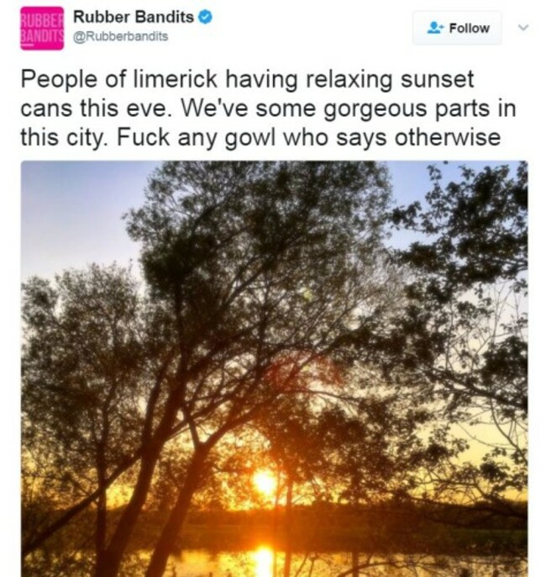This screenshot has width=546, height=577.
Task: Click the sun's reflection on the water
Action: 265,561
